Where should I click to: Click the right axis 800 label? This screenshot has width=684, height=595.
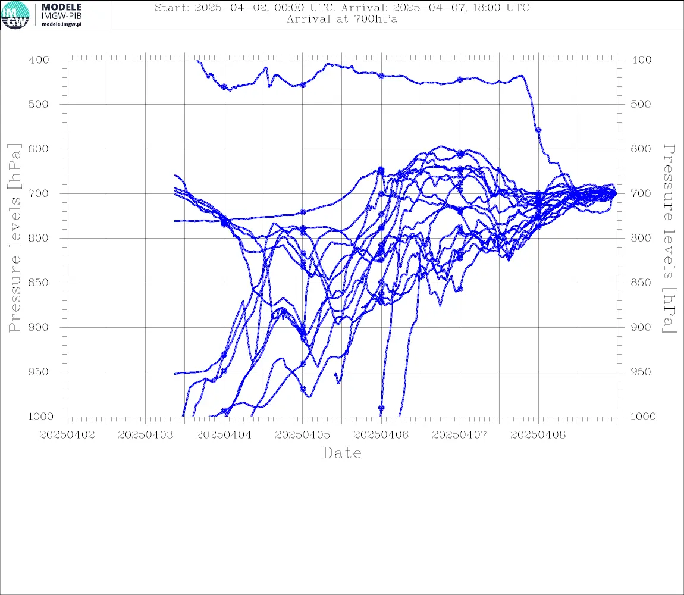click(x=641, y=239)
